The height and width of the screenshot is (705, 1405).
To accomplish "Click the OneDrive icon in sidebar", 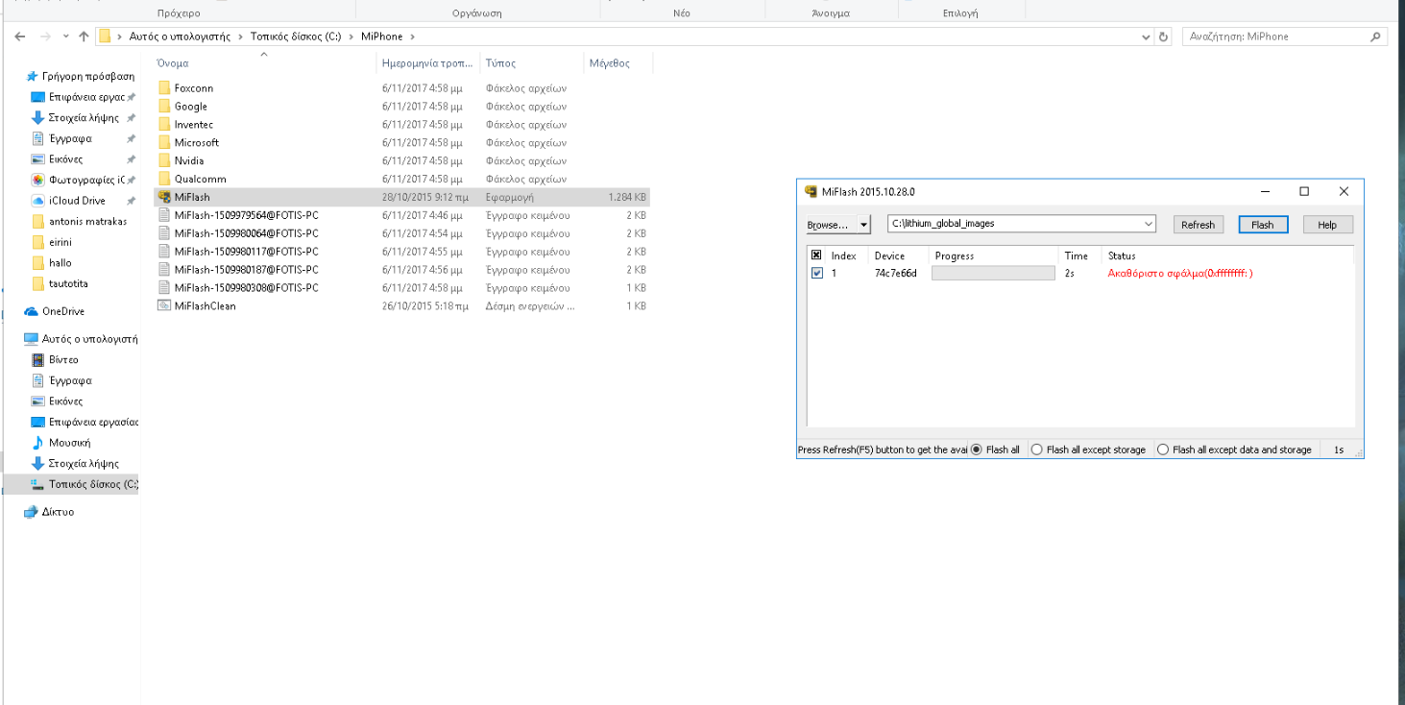I will click(32, 311).
